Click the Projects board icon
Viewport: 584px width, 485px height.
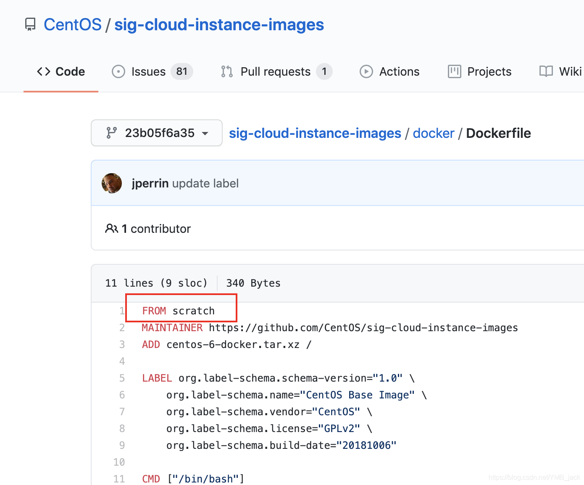point(455,71)
